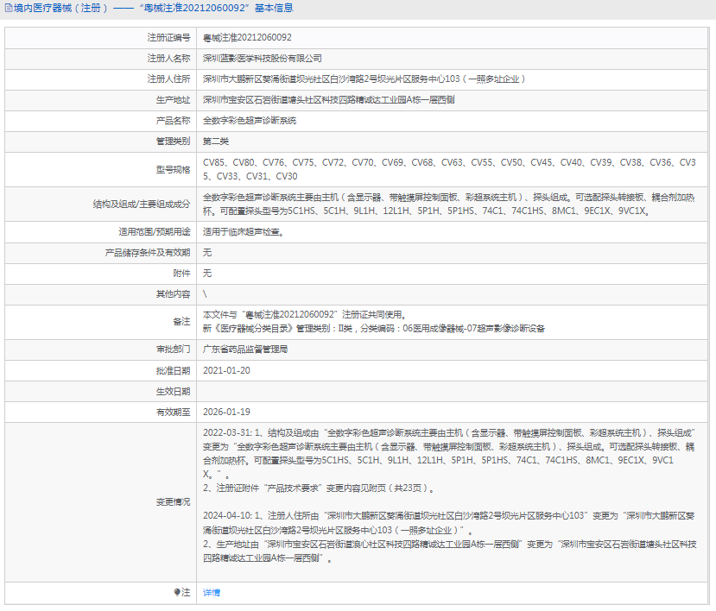
Task: Click the approving department 广东省药品监督管理局
Action: tap(245, 350)
